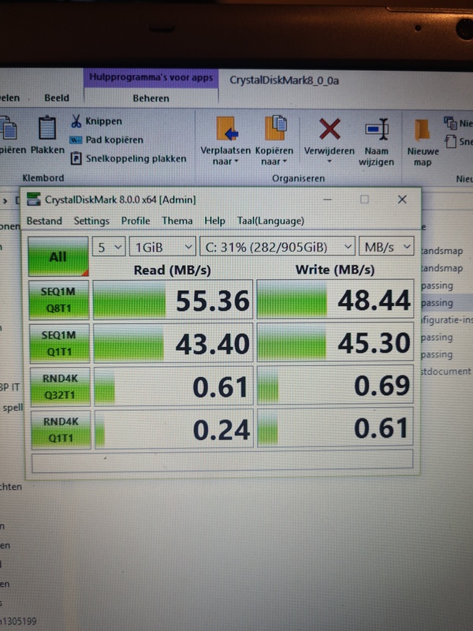The width and height of the screenshot is (473, 631).
Task: Open Verplaatsen naar in Explorer ribbon
Action: 225,142
